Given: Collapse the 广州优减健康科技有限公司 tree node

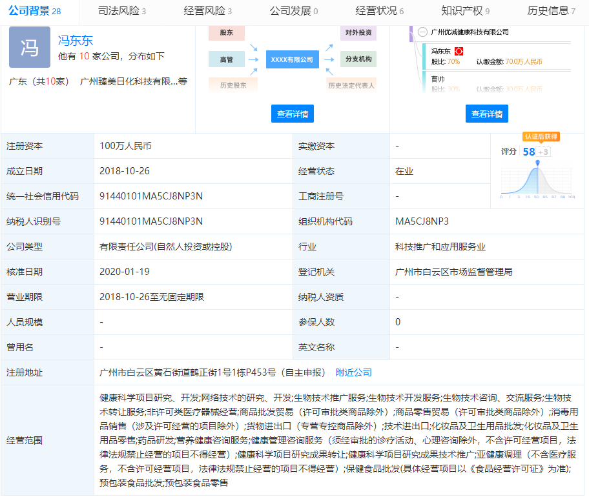Looking at the screenshot, I should pyautogui.click(x=422, y=32).
